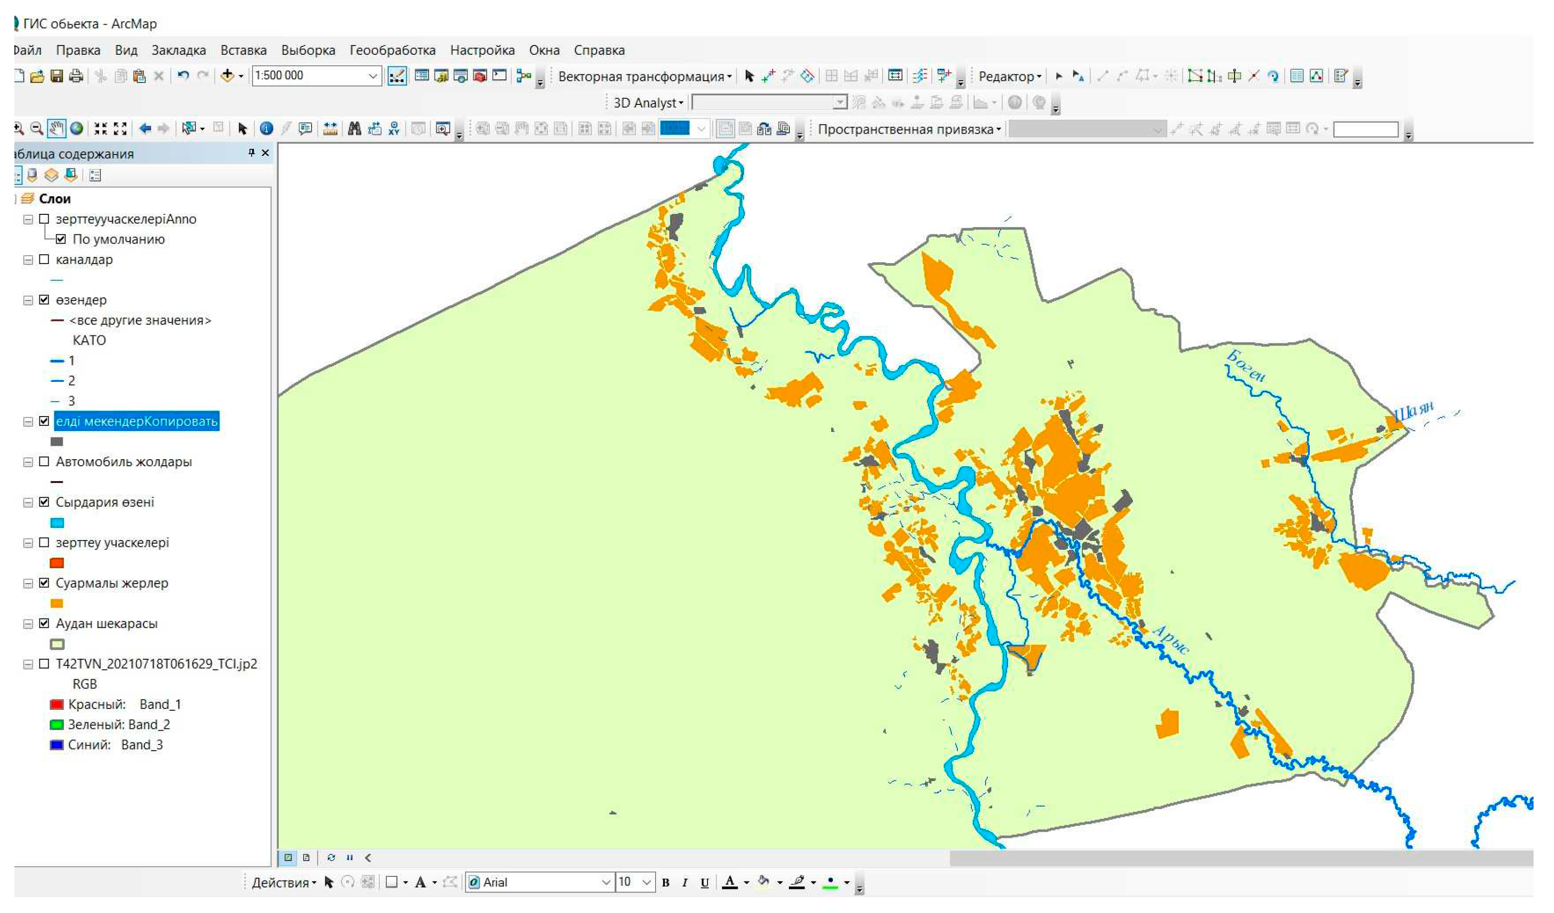Enable the каналдар layer checkbox

44,260
